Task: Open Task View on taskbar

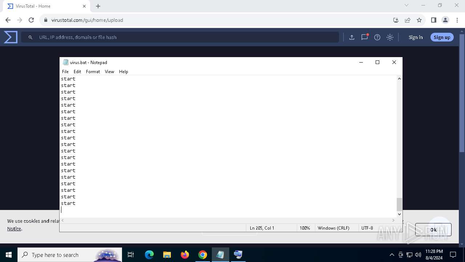Action: (x=131, y=255)
